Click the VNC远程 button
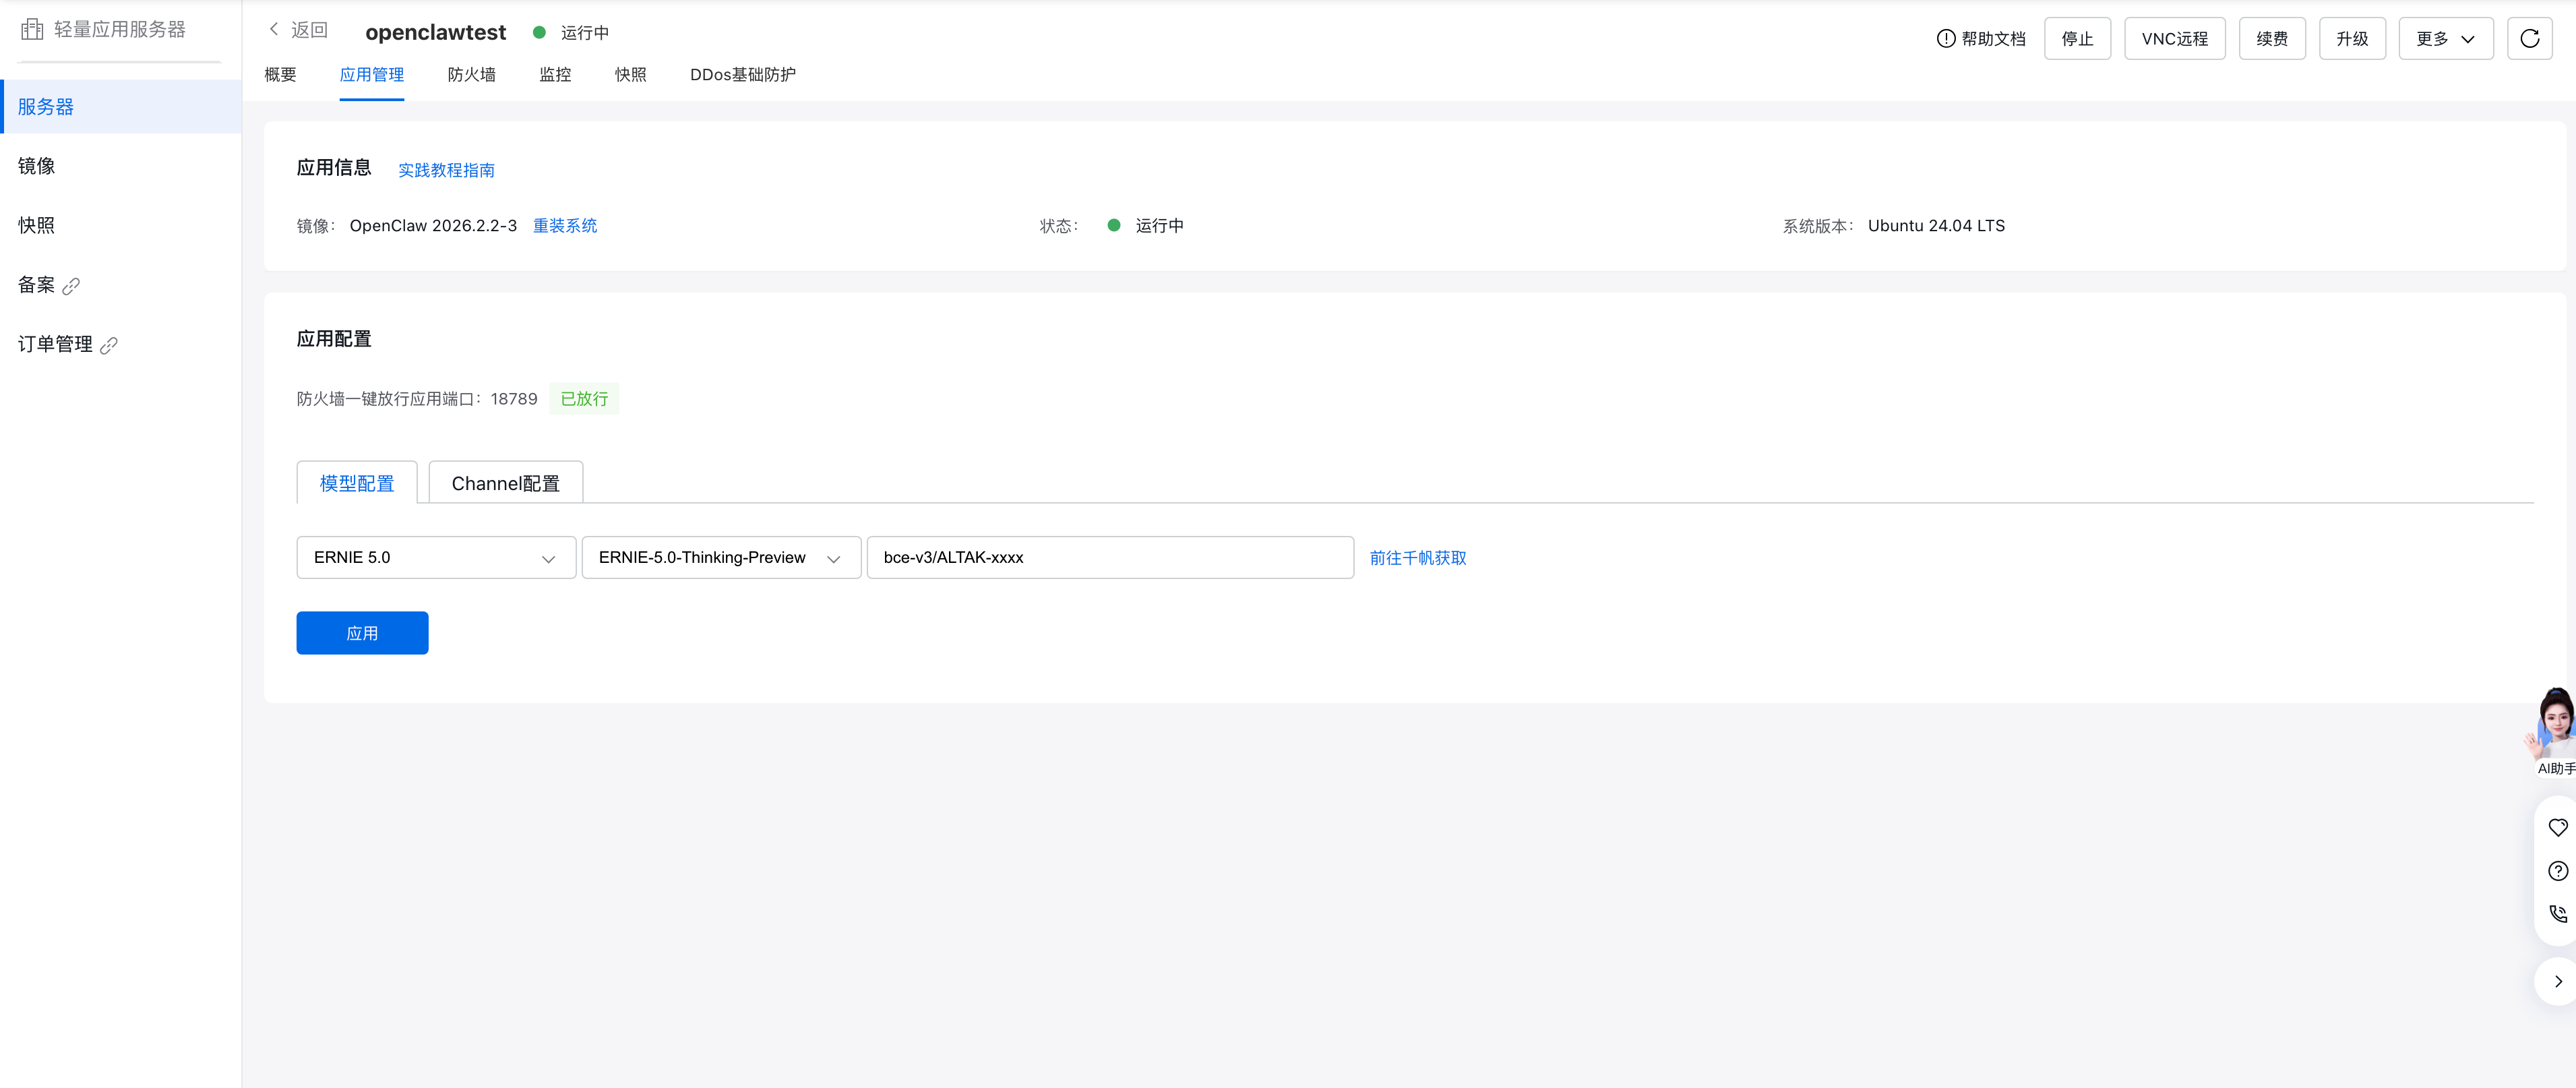The image size is (2576, 1088). tap(2174, 39)
